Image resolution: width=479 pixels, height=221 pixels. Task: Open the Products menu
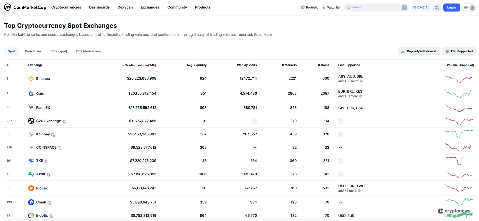(203, 7)
